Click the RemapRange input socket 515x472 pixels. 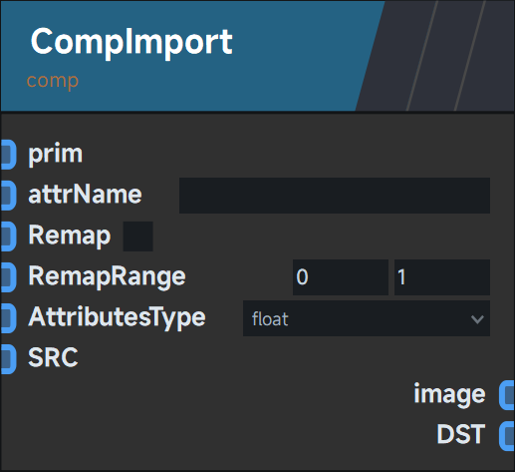[8, 277]
